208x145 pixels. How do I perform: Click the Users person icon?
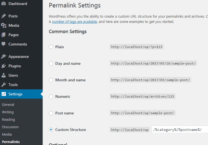point(4,75)
